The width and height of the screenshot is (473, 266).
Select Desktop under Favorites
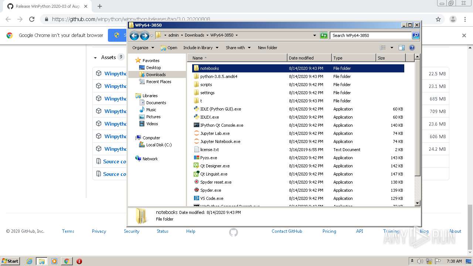coord(153,68)
